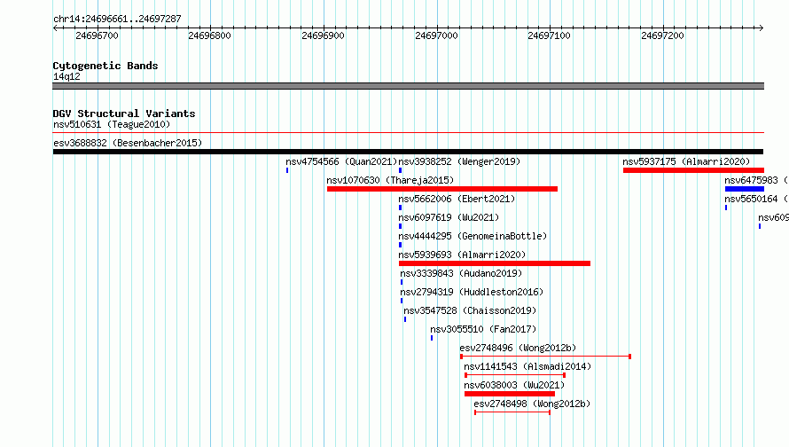789x447 pixels.
Task: Click the chr14:24696661..24697287 region label
Action: pos(117,19)
